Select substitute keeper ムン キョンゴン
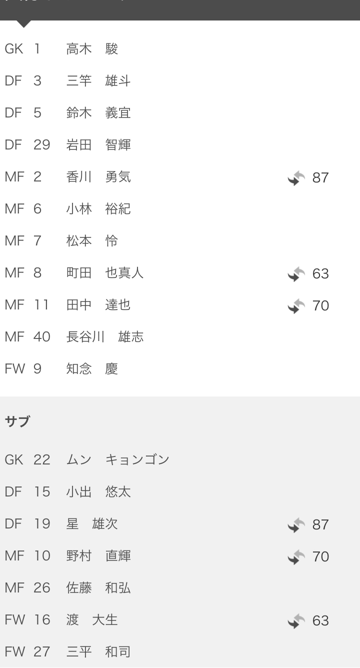The height and width of the screenshot is (668, 360). coord(117,459)
